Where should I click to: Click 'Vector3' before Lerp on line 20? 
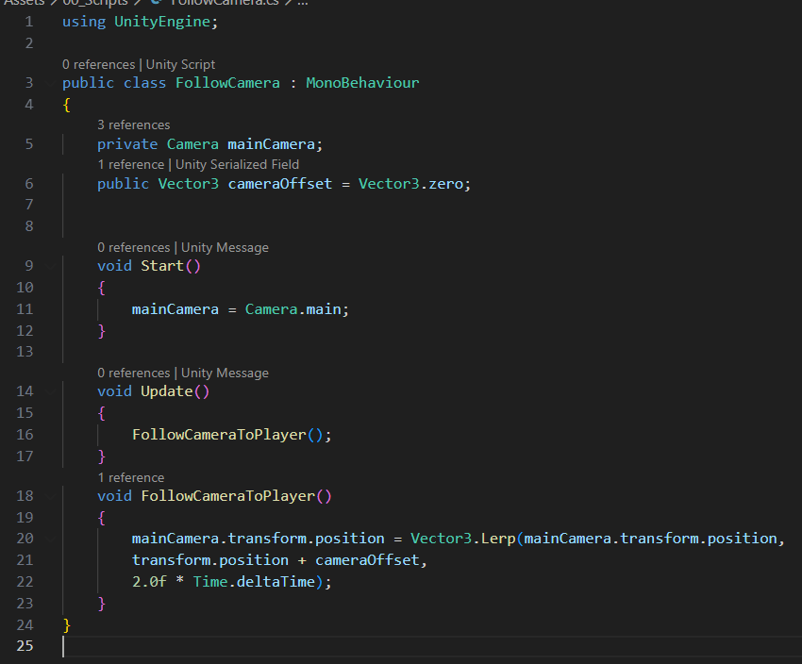tap(441, 539)
